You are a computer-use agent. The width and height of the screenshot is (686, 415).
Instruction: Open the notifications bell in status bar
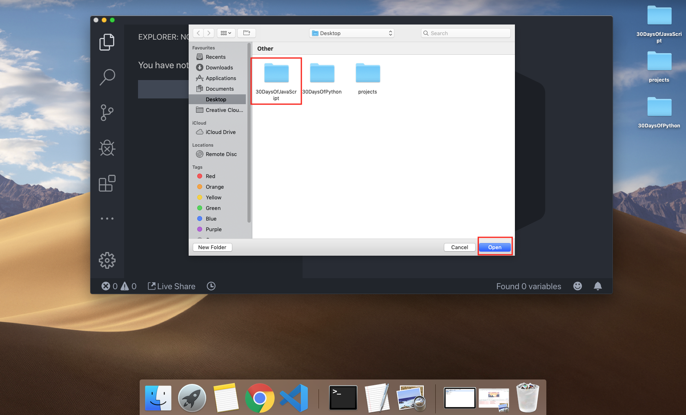pos(597,286)
